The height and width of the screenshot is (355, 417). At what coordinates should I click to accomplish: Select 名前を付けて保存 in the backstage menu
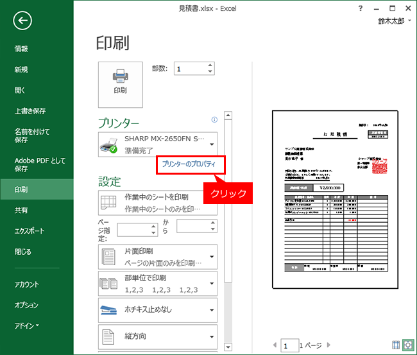pyautogui.click(x=32, y=135)
